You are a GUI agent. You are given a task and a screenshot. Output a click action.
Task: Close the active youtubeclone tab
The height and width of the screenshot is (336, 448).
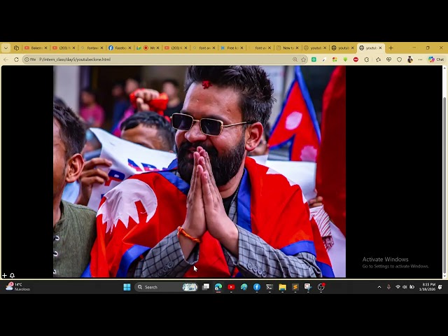tap(381, 48)
